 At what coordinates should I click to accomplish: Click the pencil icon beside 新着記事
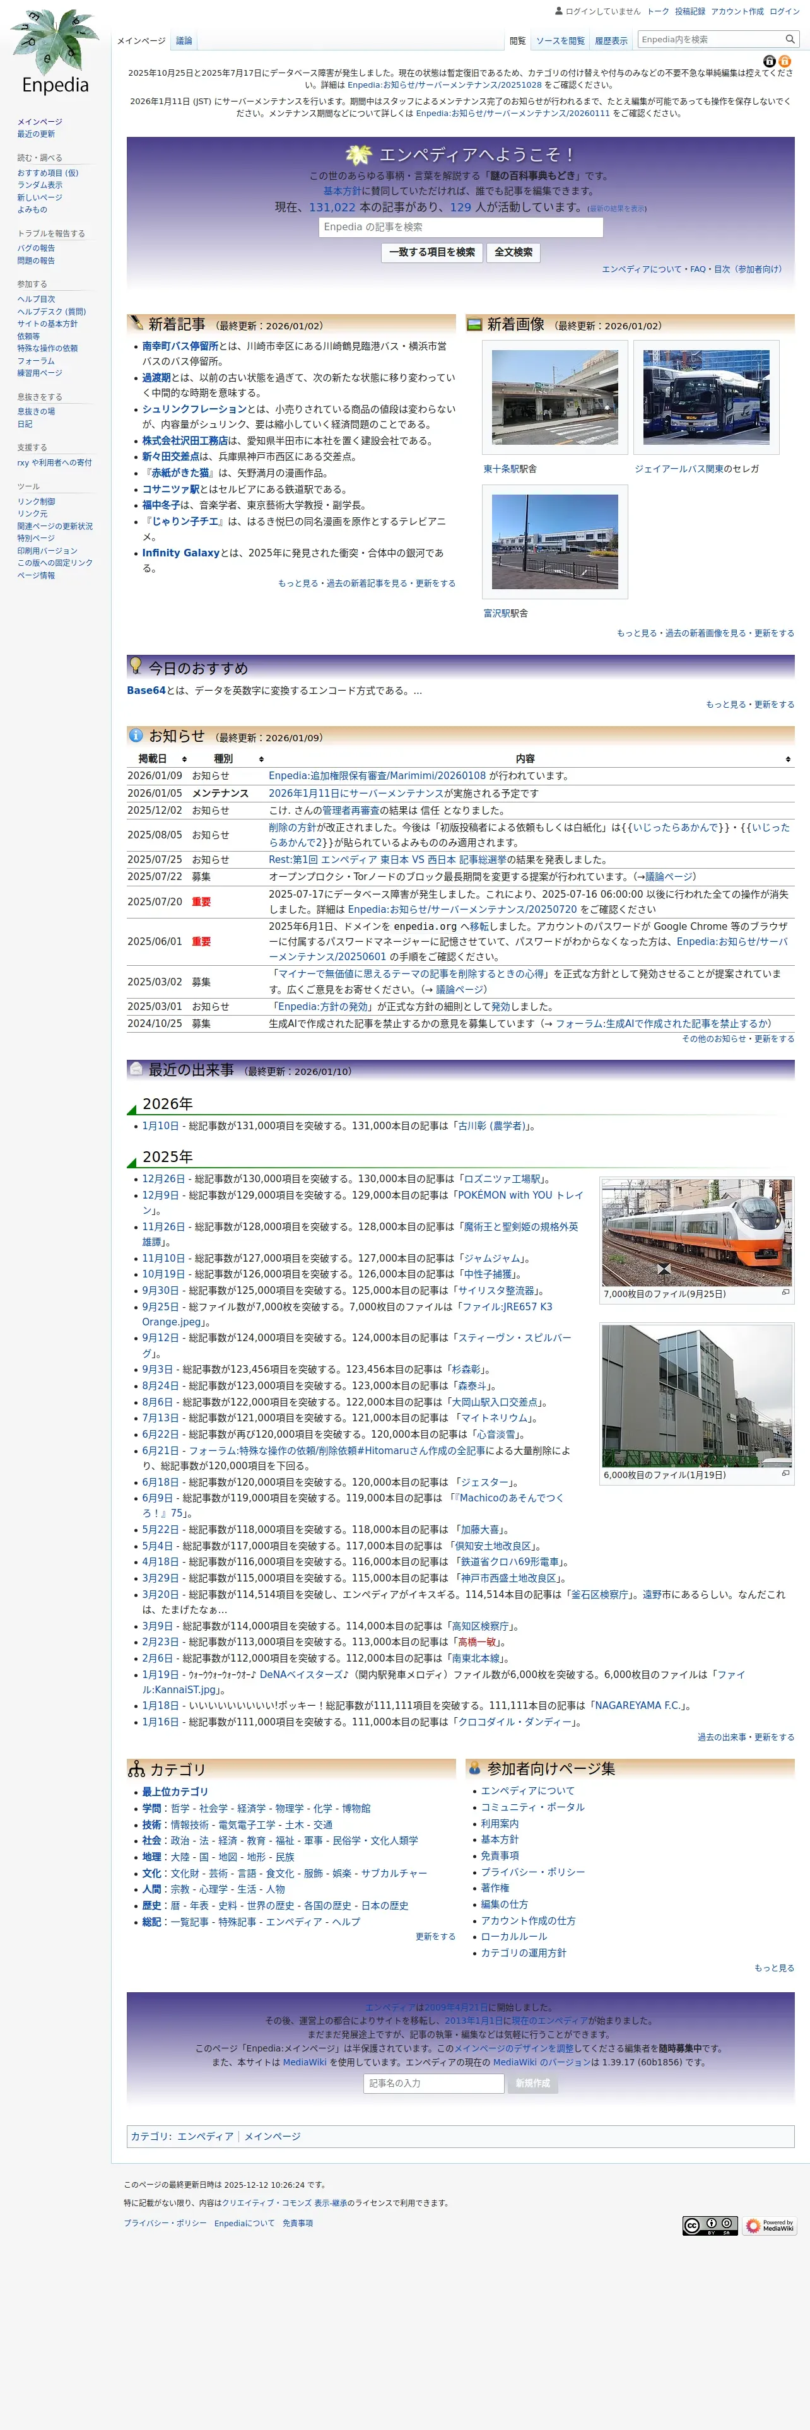pyautogui.click(x=136, y=322)
